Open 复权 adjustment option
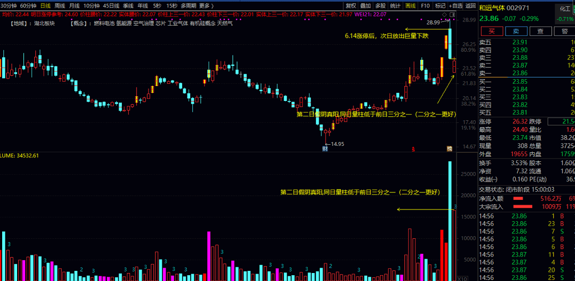The image size is (575, 281). 351,5
